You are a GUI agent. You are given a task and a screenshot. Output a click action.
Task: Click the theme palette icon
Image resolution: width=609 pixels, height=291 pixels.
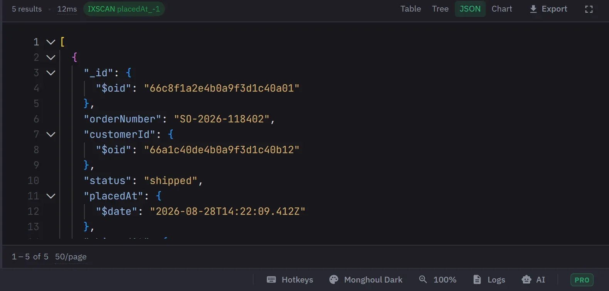334,279
